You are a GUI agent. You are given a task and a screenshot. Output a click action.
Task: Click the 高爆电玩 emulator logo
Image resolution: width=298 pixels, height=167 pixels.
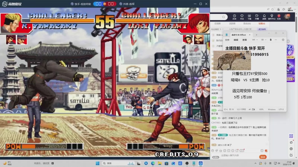point(12,4)
